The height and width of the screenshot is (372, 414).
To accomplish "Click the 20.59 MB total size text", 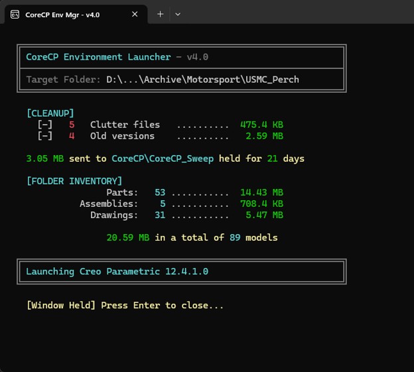I will click(x=128, y=237).
